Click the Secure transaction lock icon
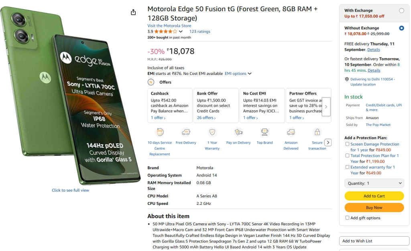 pos(317,132)
